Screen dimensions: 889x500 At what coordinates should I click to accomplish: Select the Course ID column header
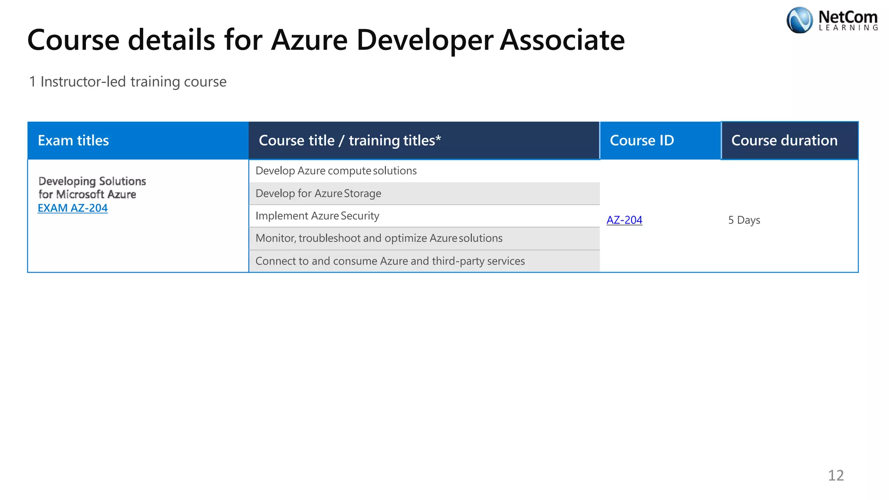660,141
